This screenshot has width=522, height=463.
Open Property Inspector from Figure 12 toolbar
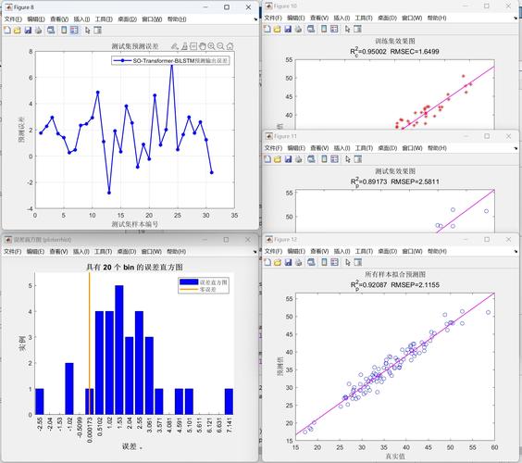pos(358,262)
